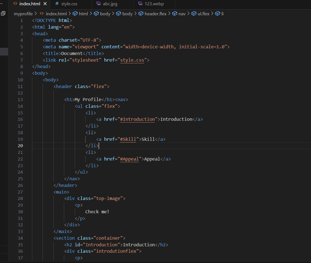Click the style.css href link in code
The width and height of the screenshot is (311, 263).
pos(132,60)
